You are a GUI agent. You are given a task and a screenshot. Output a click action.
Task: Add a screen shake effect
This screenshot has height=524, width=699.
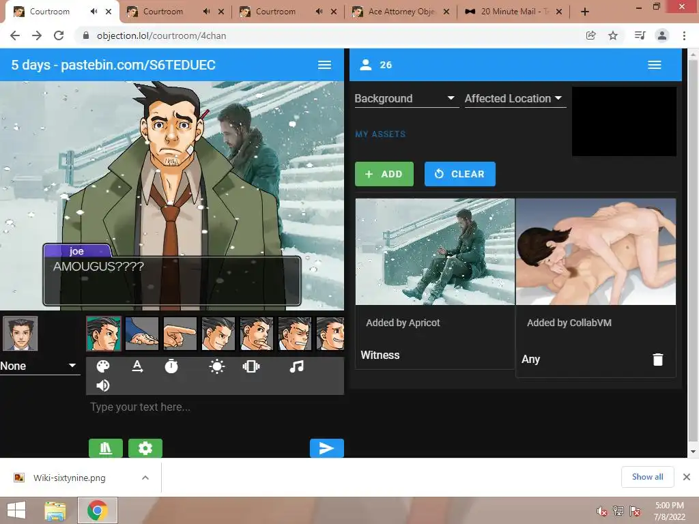[x=251, y=366]
